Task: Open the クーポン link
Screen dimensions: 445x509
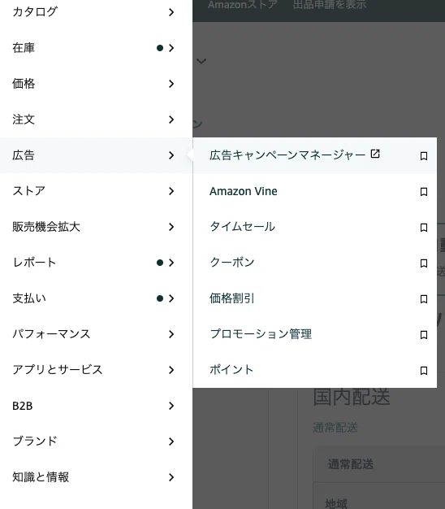Action: pyautogui.click(x=232, y=263)
